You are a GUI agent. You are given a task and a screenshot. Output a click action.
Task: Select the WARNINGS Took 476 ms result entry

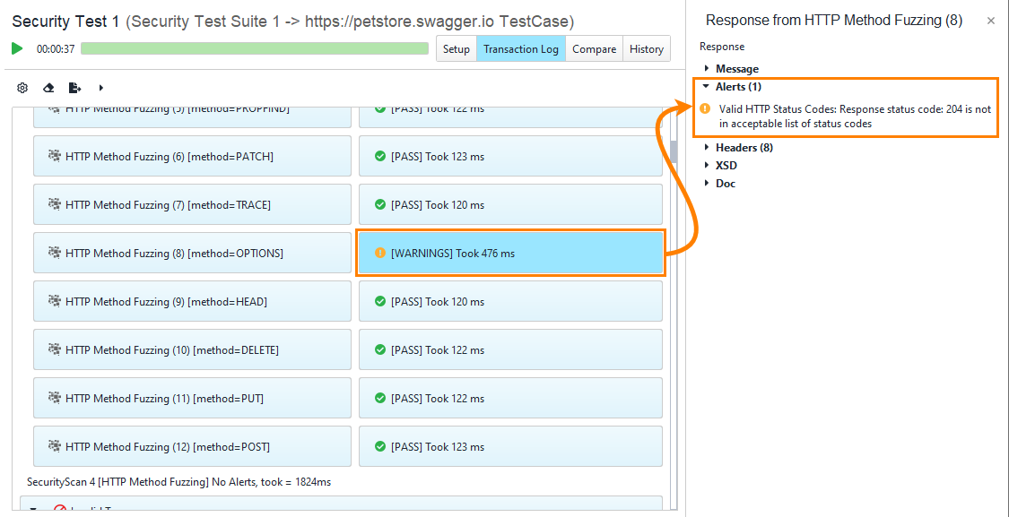(510, 253)
